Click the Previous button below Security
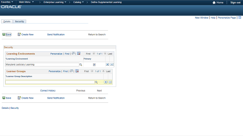243x136 pixels. 80,91
